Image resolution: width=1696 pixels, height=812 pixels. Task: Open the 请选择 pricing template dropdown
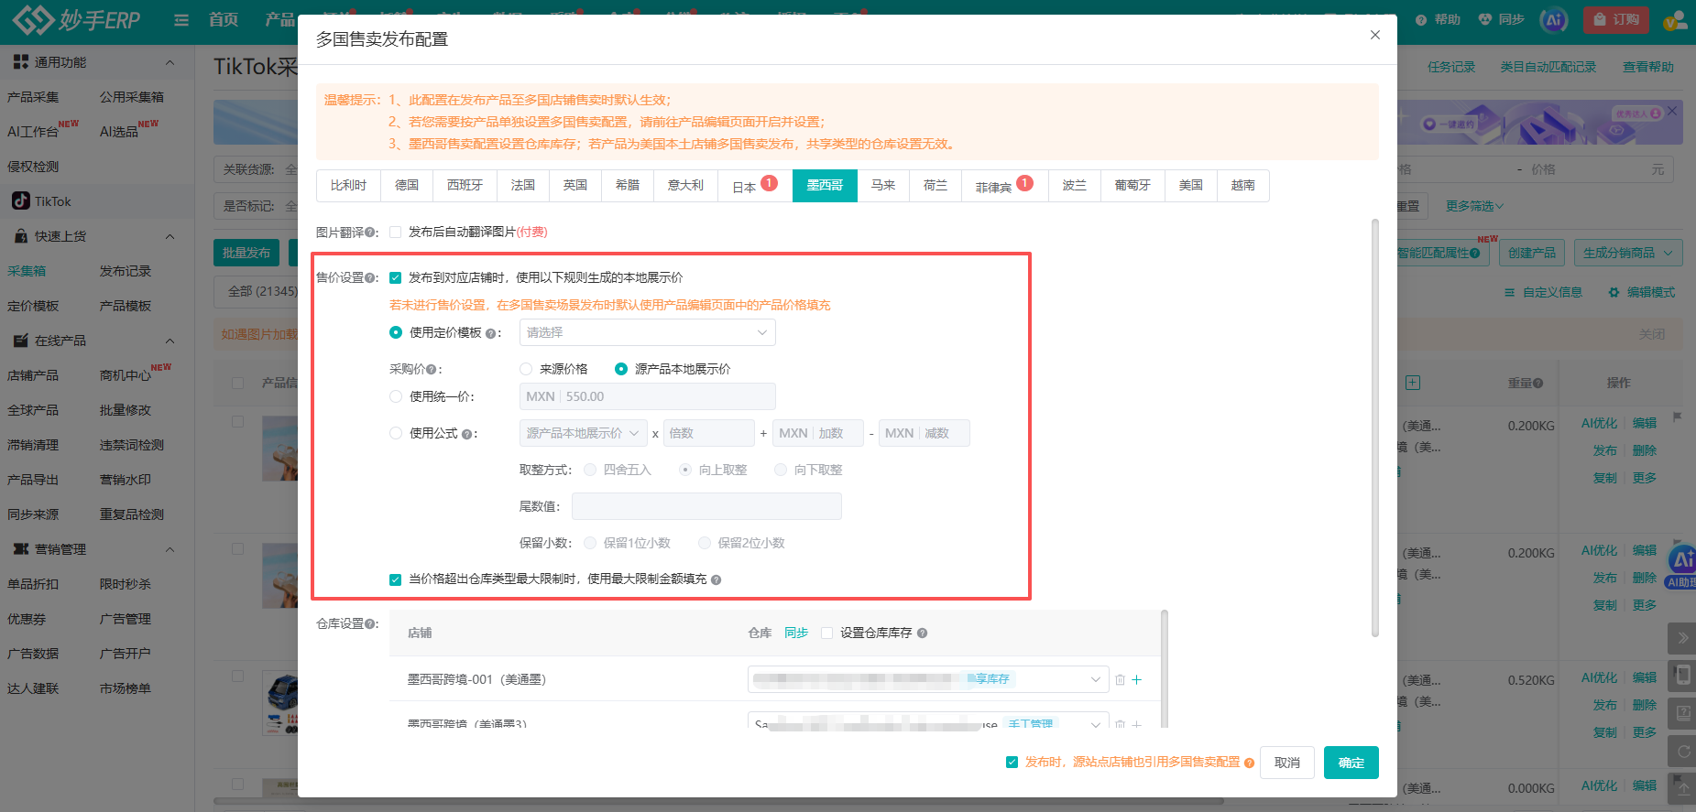(x=647, y=332)
